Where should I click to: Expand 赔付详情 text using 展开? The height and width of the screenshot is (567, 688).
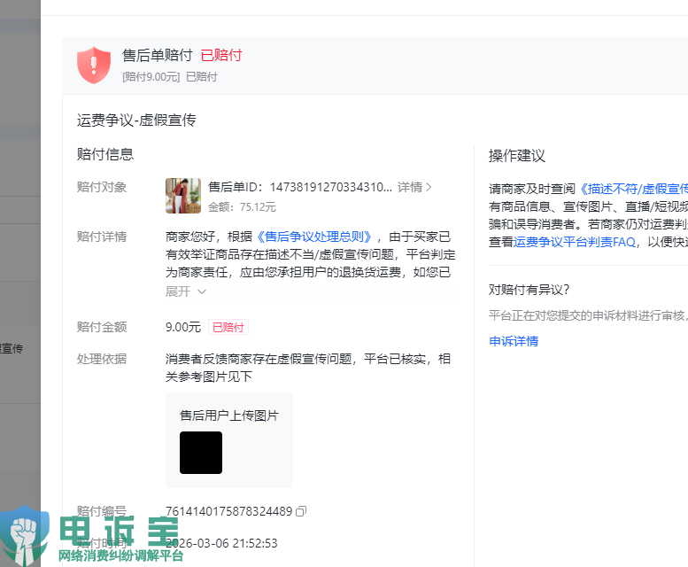point(178,291)
